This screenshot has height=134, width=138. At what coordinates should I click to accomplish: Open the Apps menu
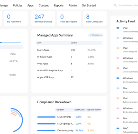30,6
